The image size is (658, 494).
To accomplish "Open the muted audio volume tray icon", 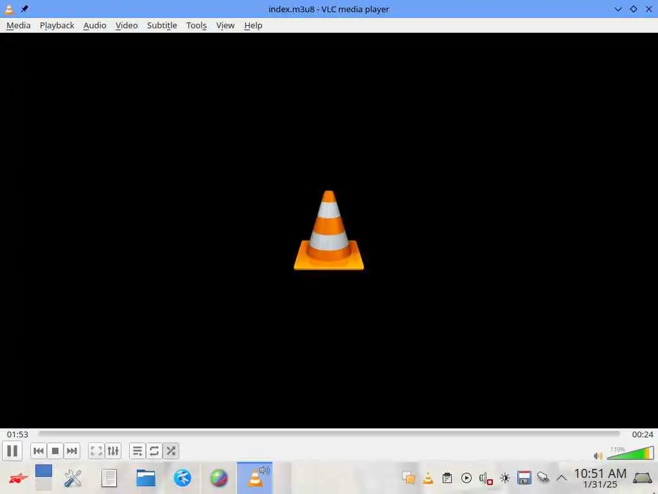I will (486, 478).
